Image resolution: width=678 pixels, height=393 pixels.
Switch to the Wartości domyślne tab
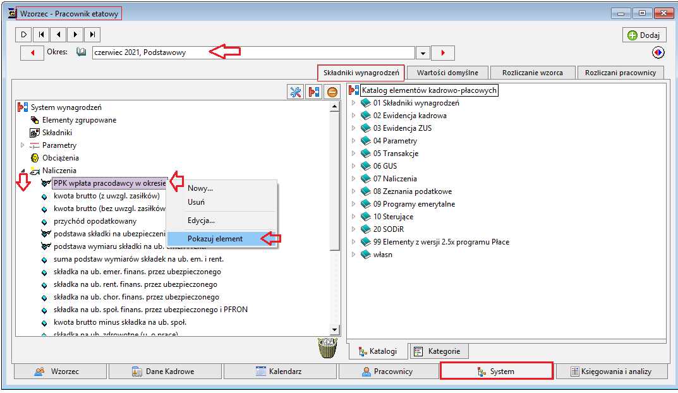tap(447, 73)
